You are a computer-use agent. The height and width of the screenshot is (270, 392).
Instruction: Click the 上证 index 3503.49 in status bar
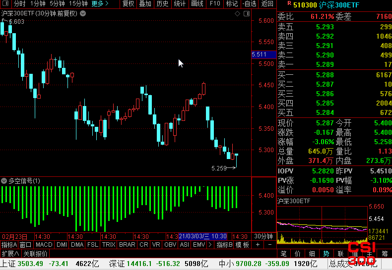point(30,264)
